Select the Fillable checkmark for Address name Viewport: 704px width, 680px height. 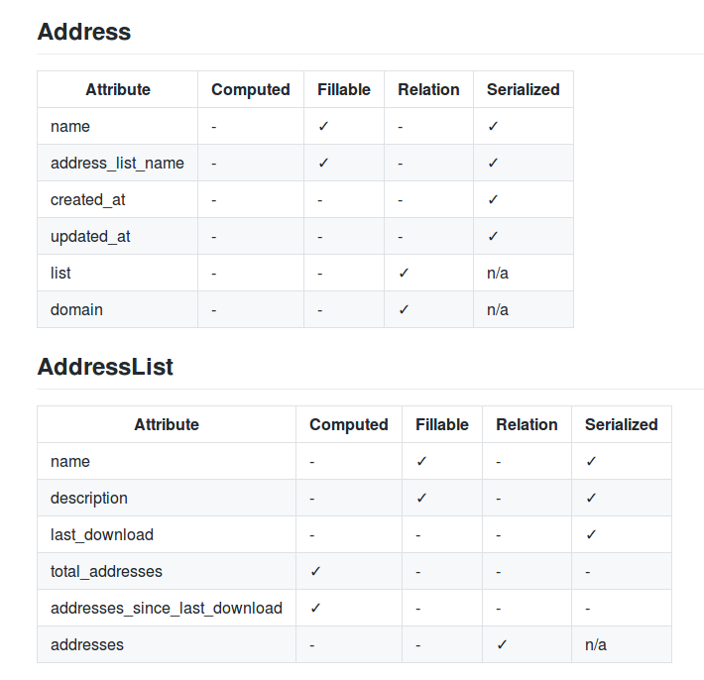click(x=323, y=126)
